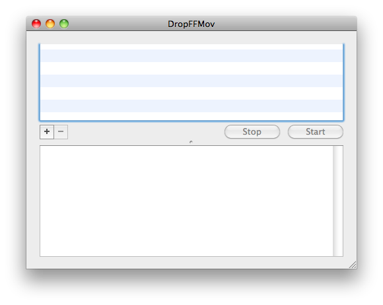Click the log area vertical scrollbar

[338, 201]
